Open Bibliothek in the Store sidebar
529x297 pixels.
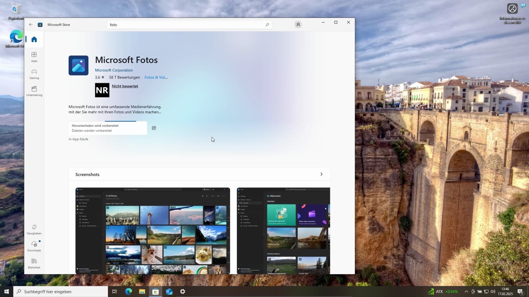click(x=34, y=264)
